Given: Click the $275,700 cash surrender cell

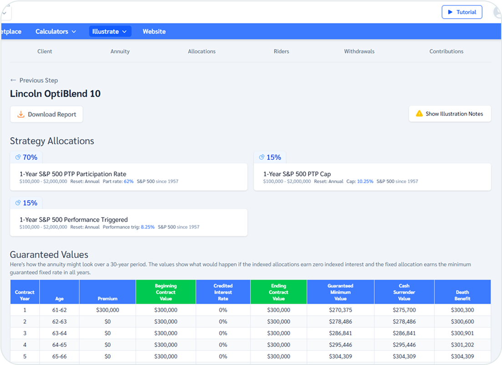Looking at the screenshot, I should pos(404,310).
